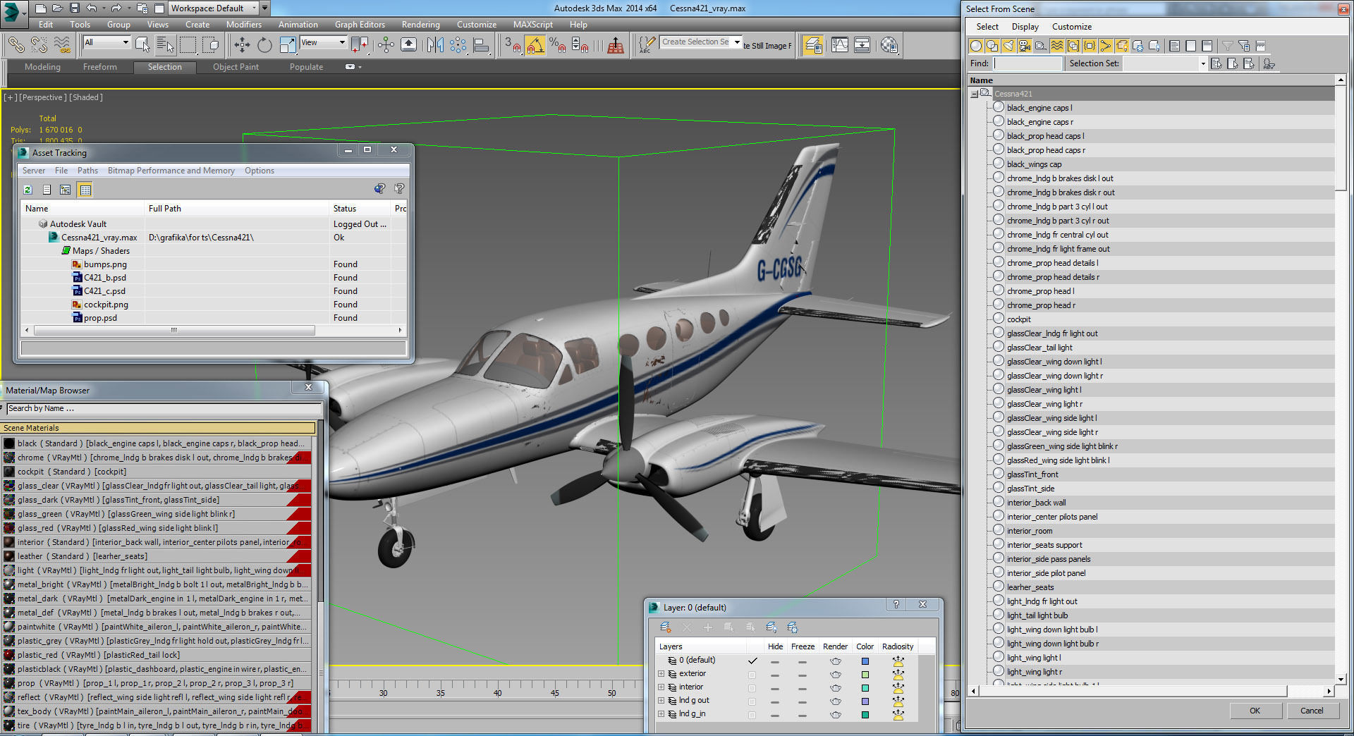Expand the lnd g out layer
The image size is (1354, 736).
(x=661, y=701)
